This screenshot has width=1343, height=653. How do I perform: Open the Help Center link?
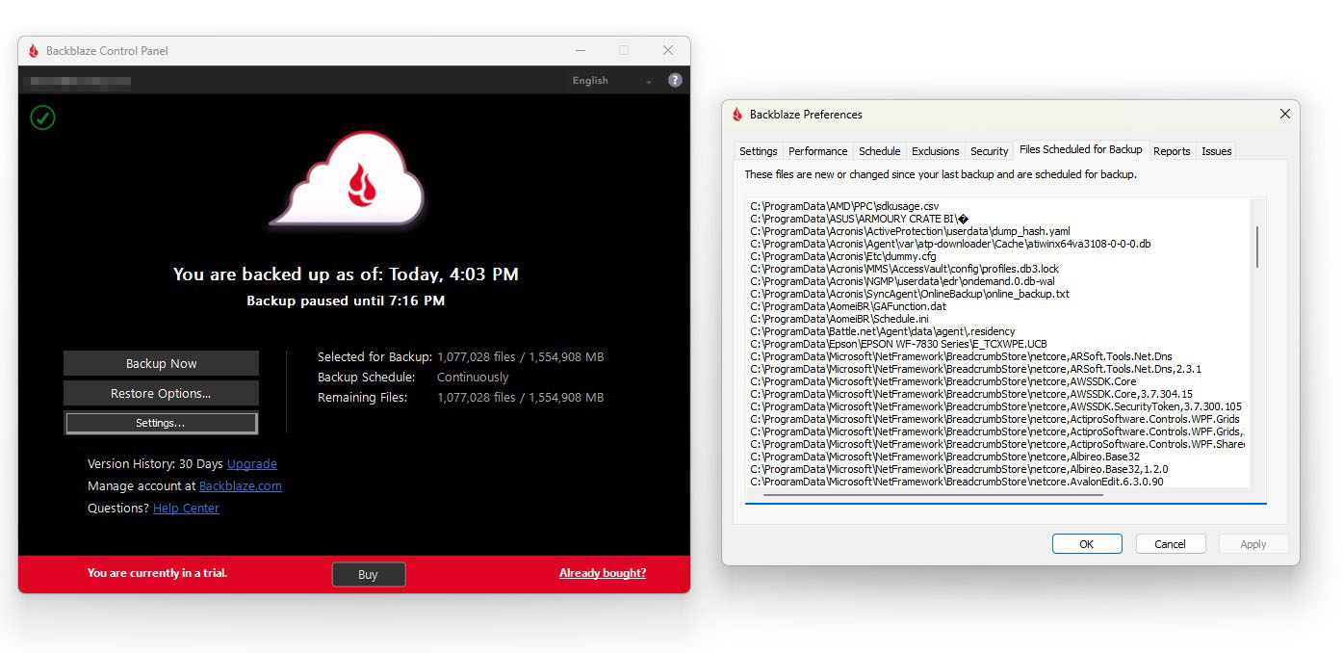click(x=186, y=509)
